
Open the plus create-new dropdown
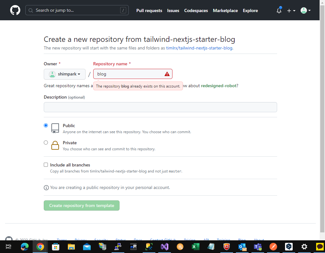point(291,10)
